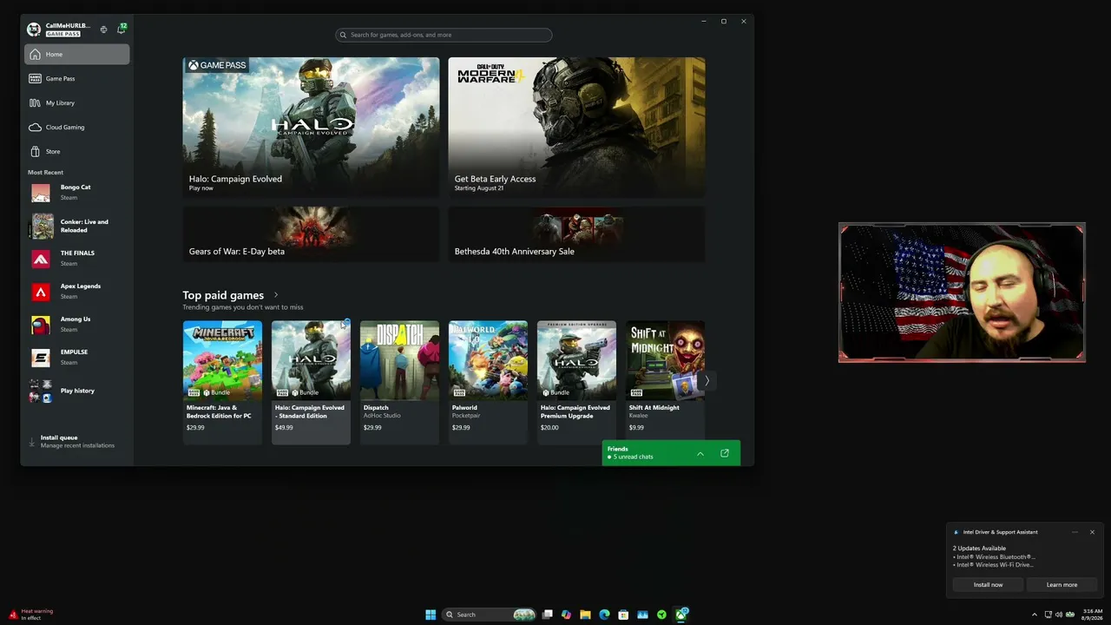Open Minecraft: Java & Bedrock Edition card

222,383
